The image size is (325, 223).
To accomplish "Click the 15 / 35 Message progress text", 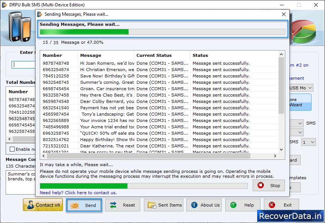I will point(73,42).
